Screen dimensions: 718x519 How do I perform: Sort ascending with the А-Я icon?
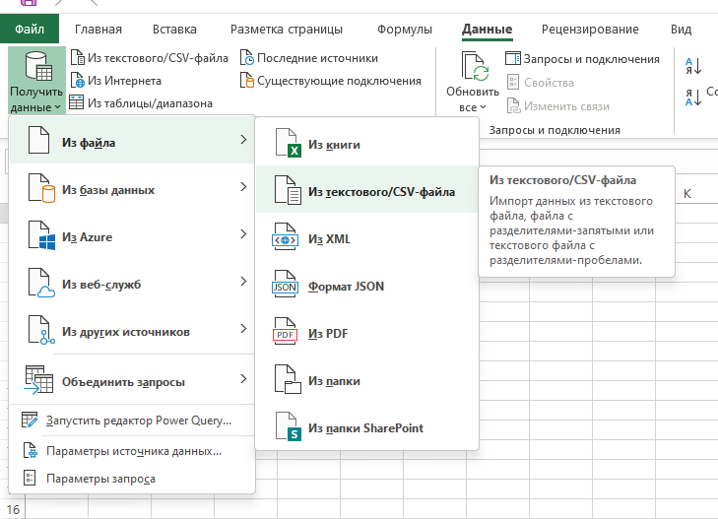[x=692, y=66]
